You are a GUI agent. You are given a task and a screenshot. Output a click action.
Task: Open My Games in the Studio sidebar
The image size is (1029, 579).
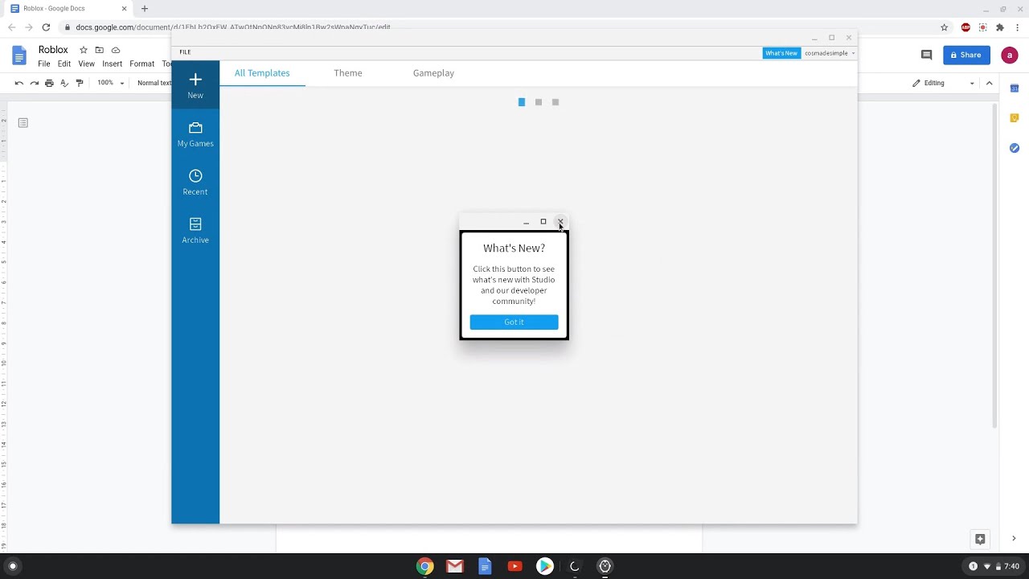pyautogui.click(x=195, y=134)
